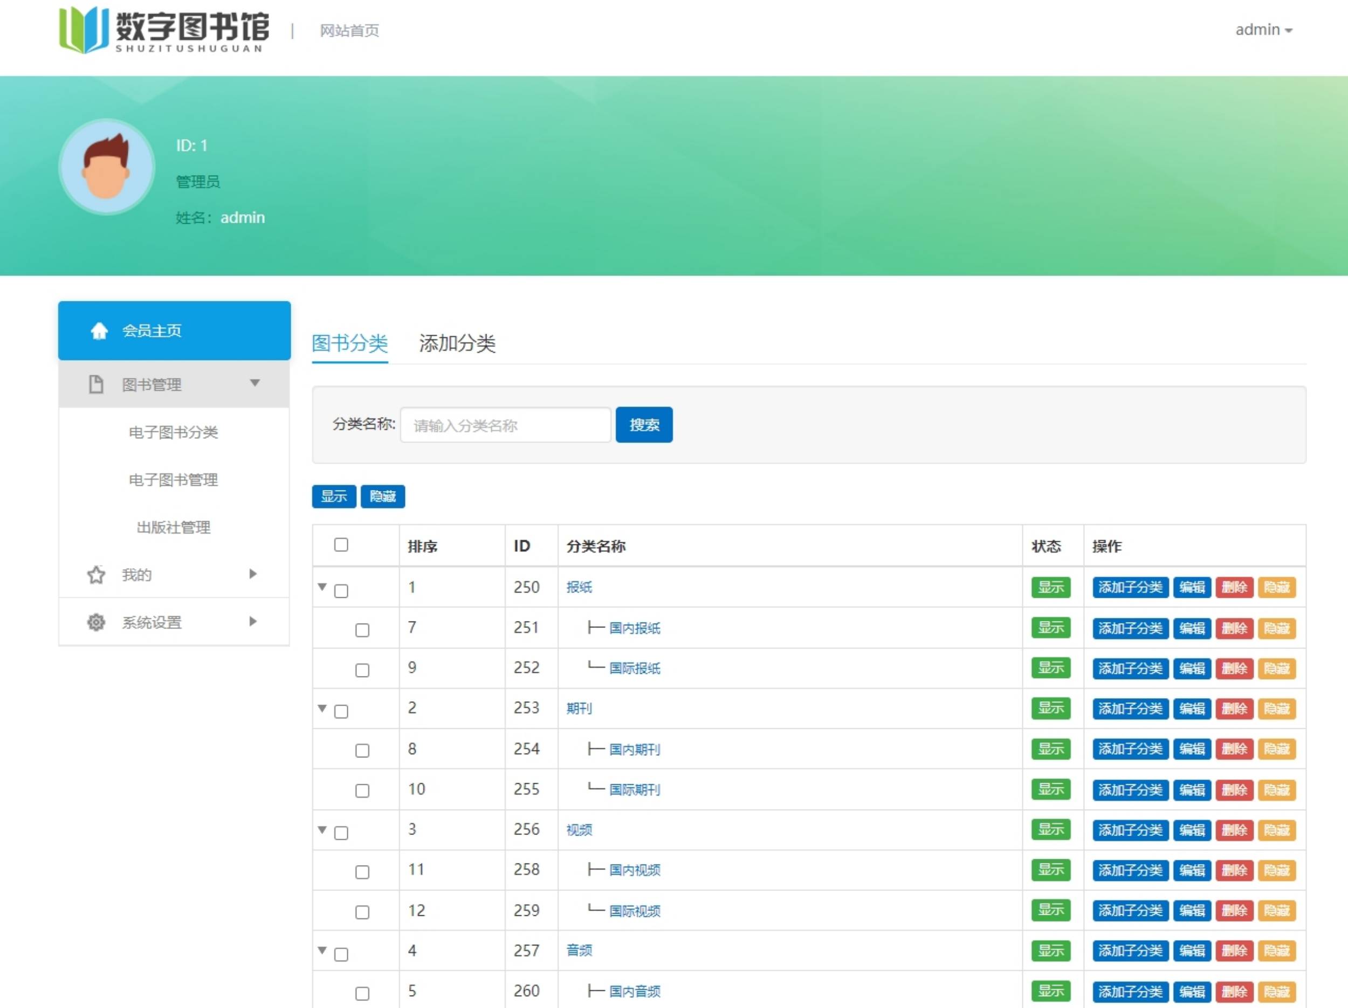
Task: Click the digital library book logo
Action: tap(84, 29)
